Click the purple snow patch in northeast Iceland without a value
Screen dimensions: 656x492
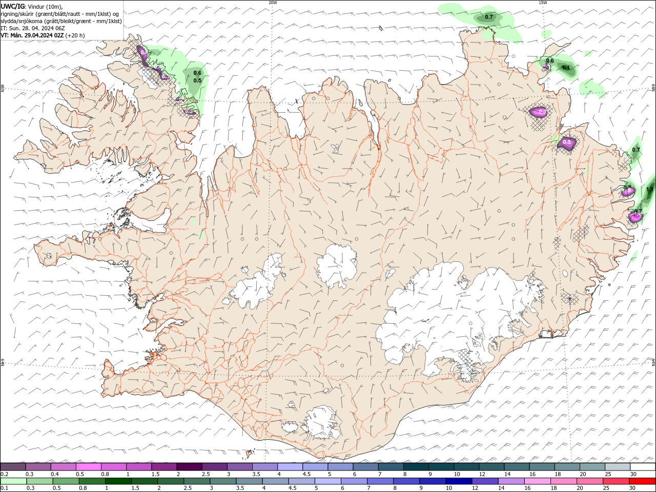(x=539, y=112)
